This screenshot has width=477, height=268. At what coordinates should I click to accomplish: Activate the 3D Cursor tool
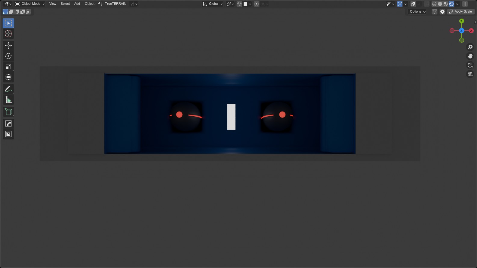[x=8, y=34]
